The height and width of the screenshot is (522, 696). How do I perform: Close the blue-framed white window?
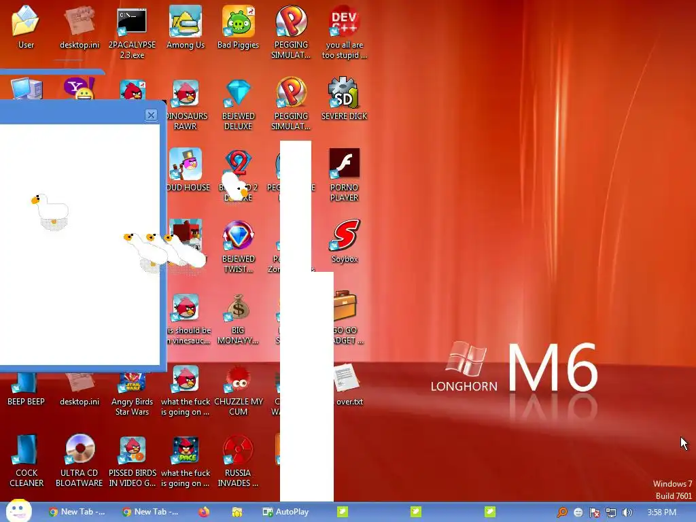[x=151, y=116]
